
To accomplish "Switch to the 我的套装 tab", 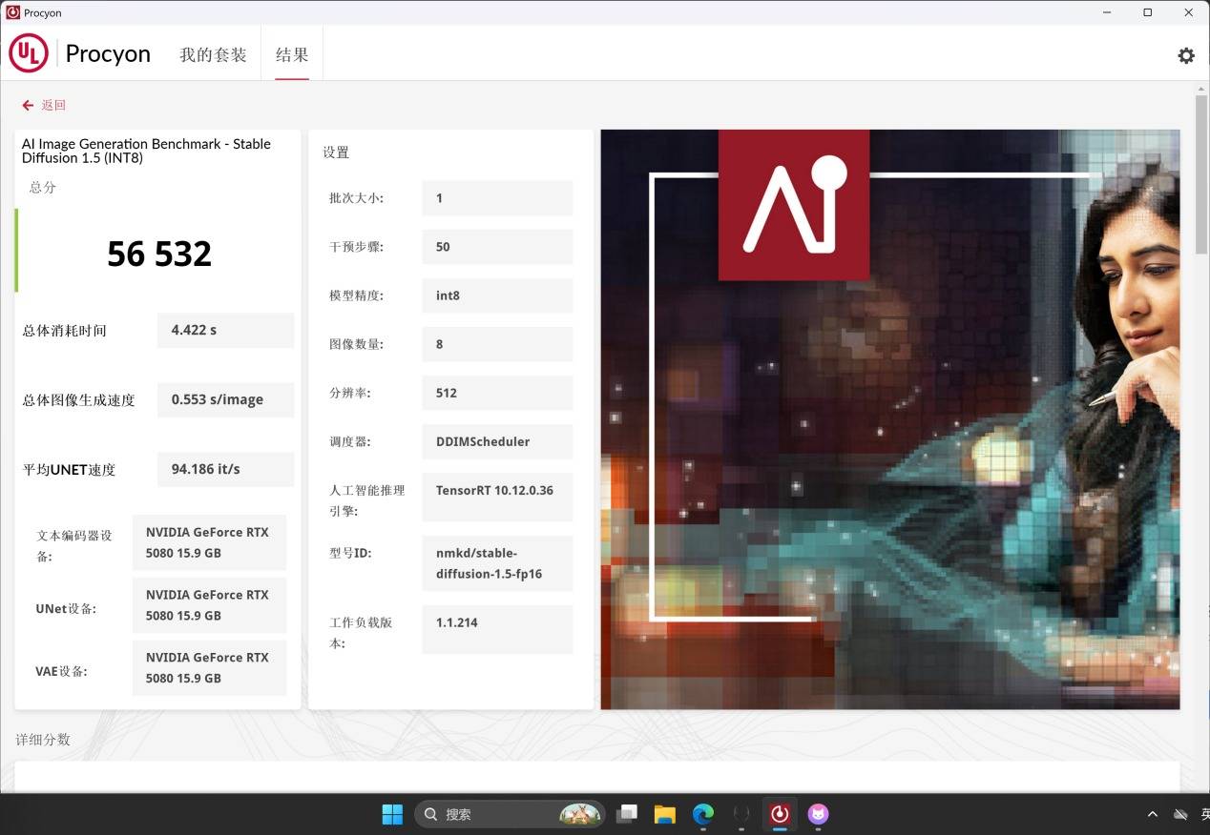I will point(213,54).
